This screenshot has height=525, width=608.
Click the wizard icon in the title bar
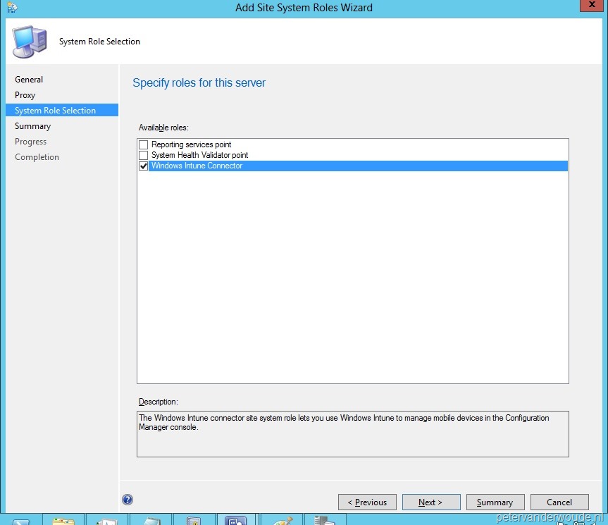pyautogui.click(x=11, y=7)
